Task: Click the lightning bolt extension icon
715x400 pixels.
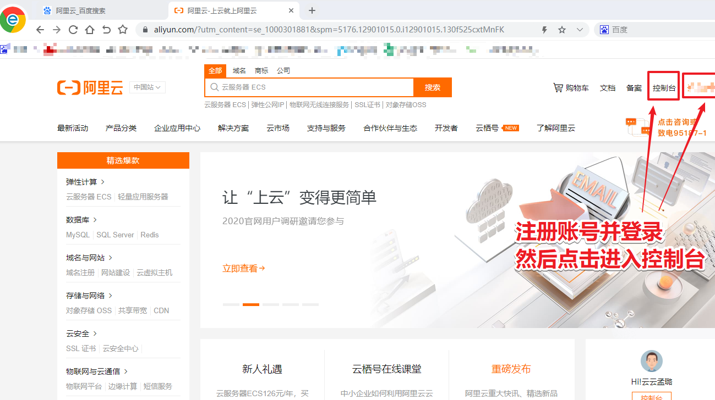Action: coord(544,29)
